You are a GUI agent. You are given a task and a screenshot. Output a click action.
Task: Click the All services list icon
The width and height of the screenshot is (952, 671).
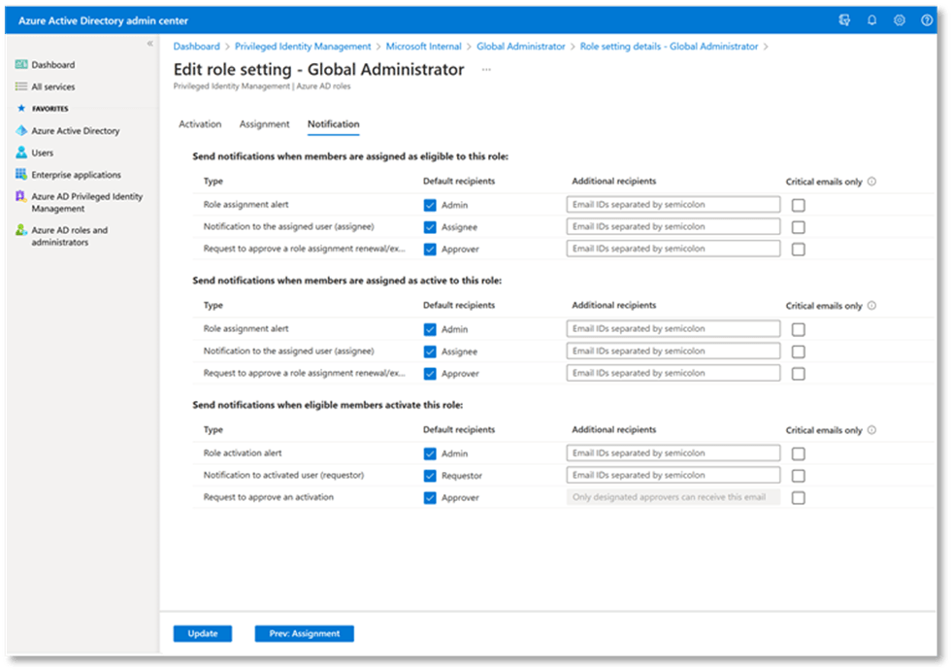click(21, 86)
